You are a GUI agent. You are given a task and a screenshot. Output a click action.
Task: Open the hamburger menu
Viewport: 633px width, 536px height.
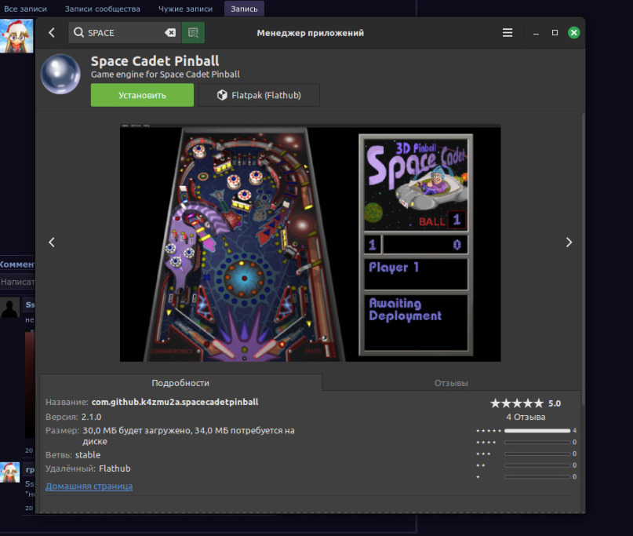tap(507, 33)
